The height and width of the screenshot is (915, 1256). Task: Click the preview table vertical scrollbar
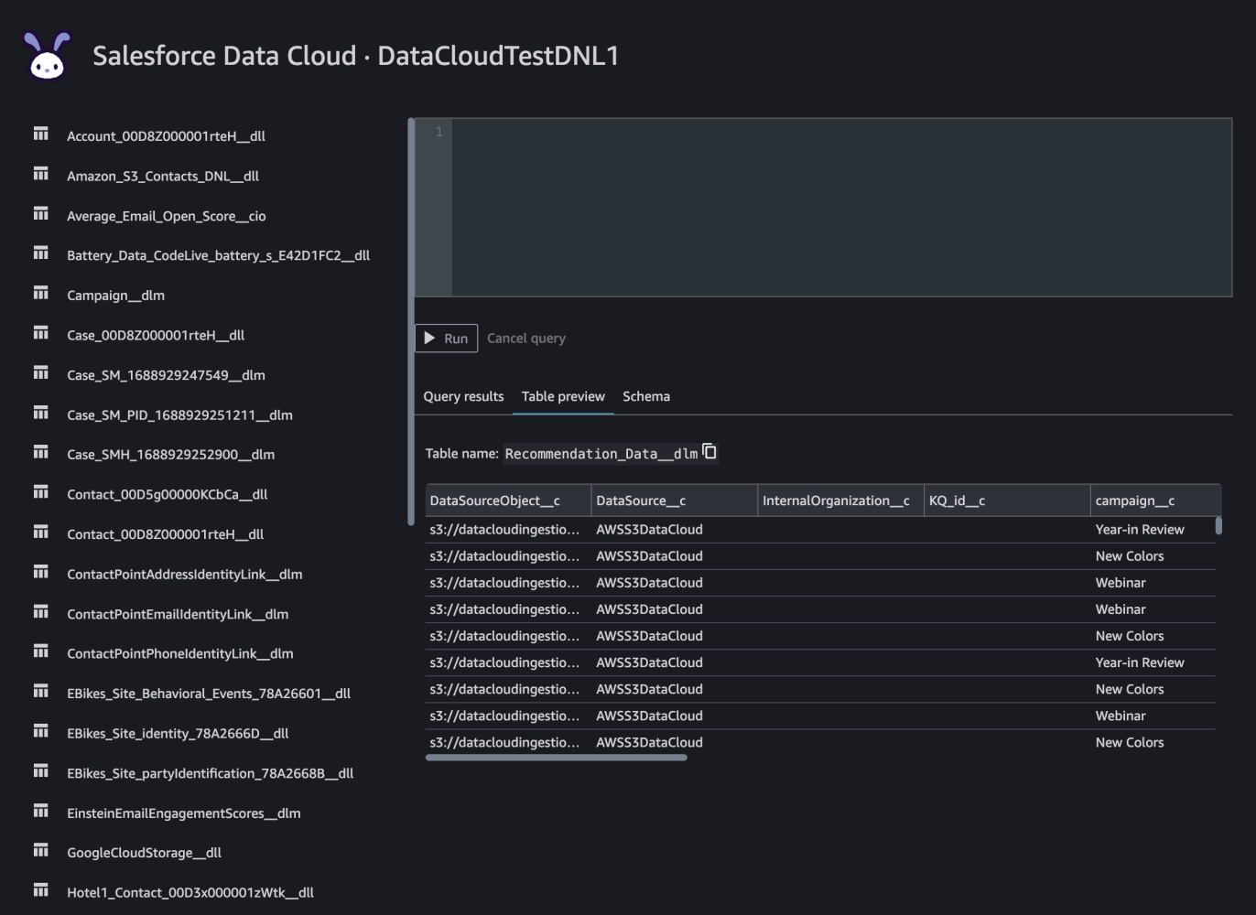coord(1218,526)
